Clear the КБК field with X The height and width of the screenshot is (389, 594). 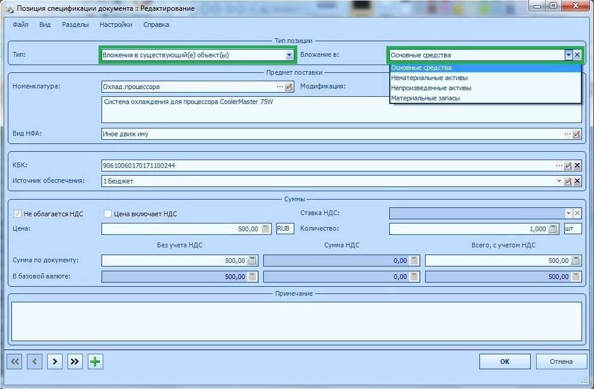tap(577, 166)
